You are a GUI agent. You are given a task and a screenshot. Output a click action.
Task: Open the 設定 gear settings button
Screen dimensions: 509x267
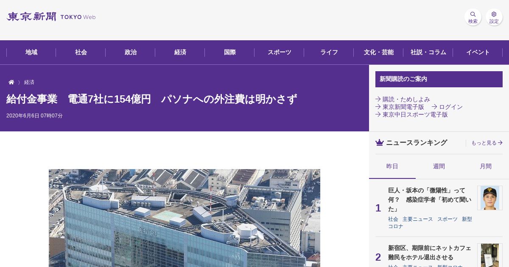[494, 17]
